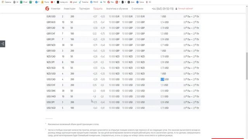
Task: Click the vertical page scrollbar thumb
Action: (247, 66)
